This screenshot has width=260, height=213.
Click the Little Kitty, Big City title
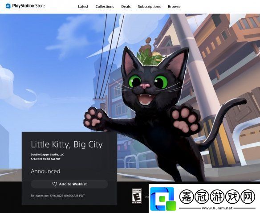pyautogui.click(x=67, y=144)
